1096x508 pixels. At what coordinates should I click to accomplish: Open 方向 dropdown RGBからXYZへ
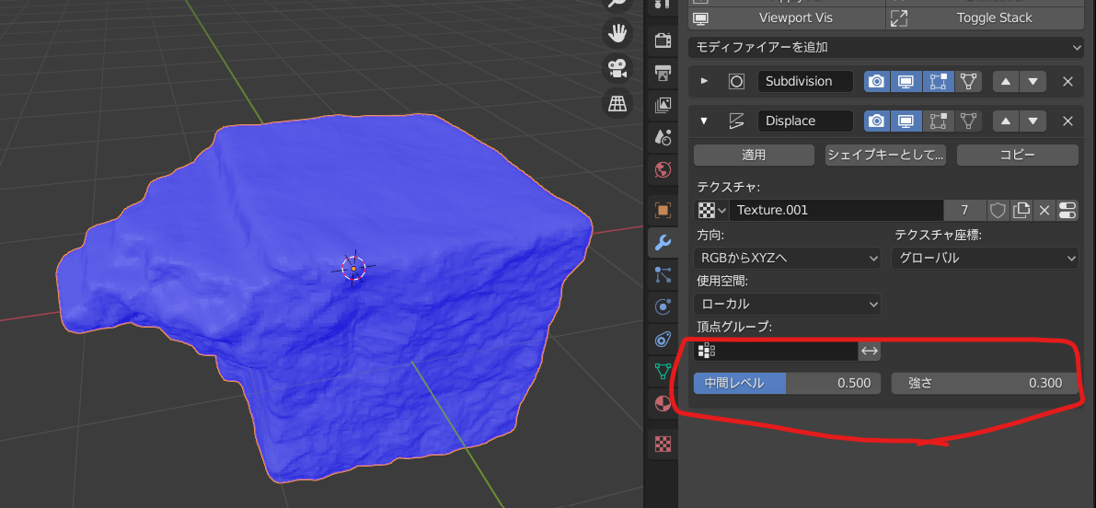[x=787, y=258]
